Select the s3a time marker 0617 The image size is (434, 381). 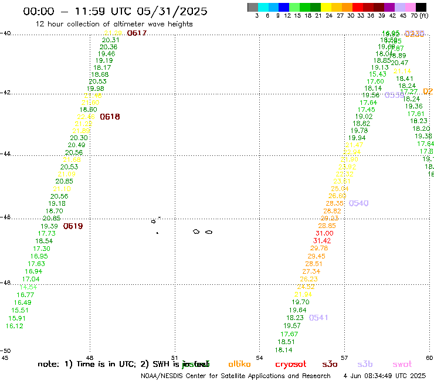[137, 33]
